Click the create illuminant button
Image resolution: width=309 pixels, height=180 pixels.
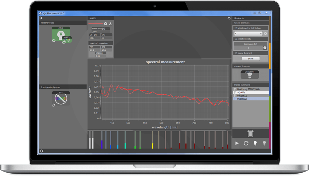[x=250, y=59]
